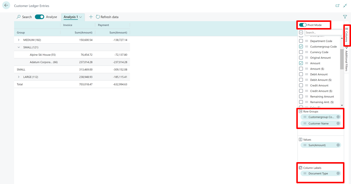Click the Refresh data button

[107, 17]
